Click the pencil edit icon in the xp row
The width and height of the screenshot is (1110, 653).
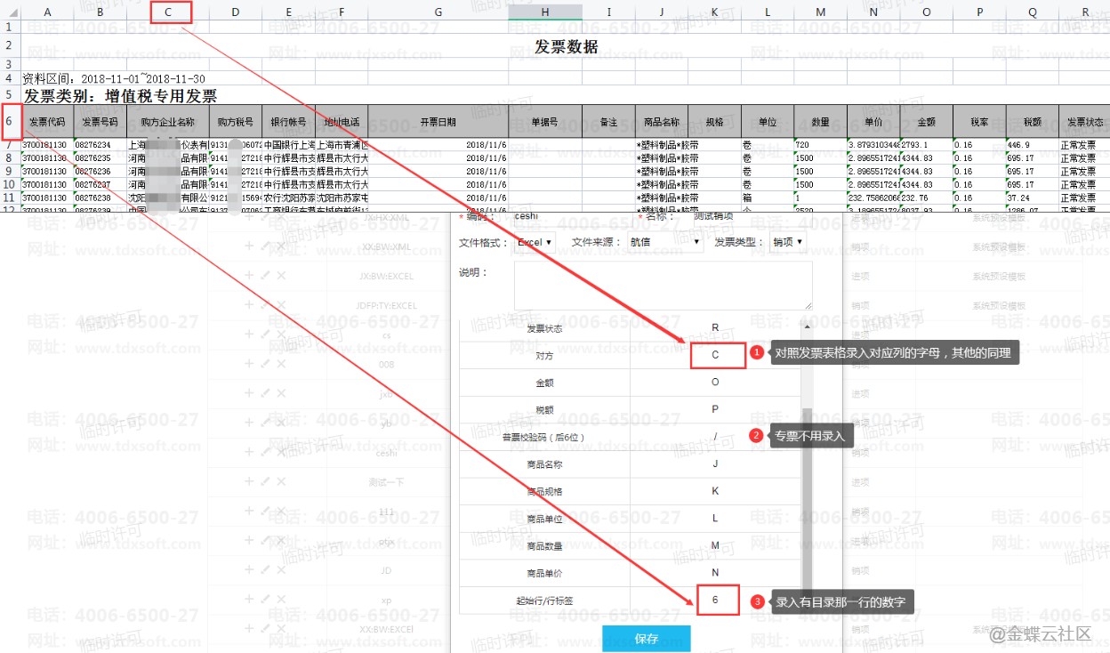click(265, 600)
